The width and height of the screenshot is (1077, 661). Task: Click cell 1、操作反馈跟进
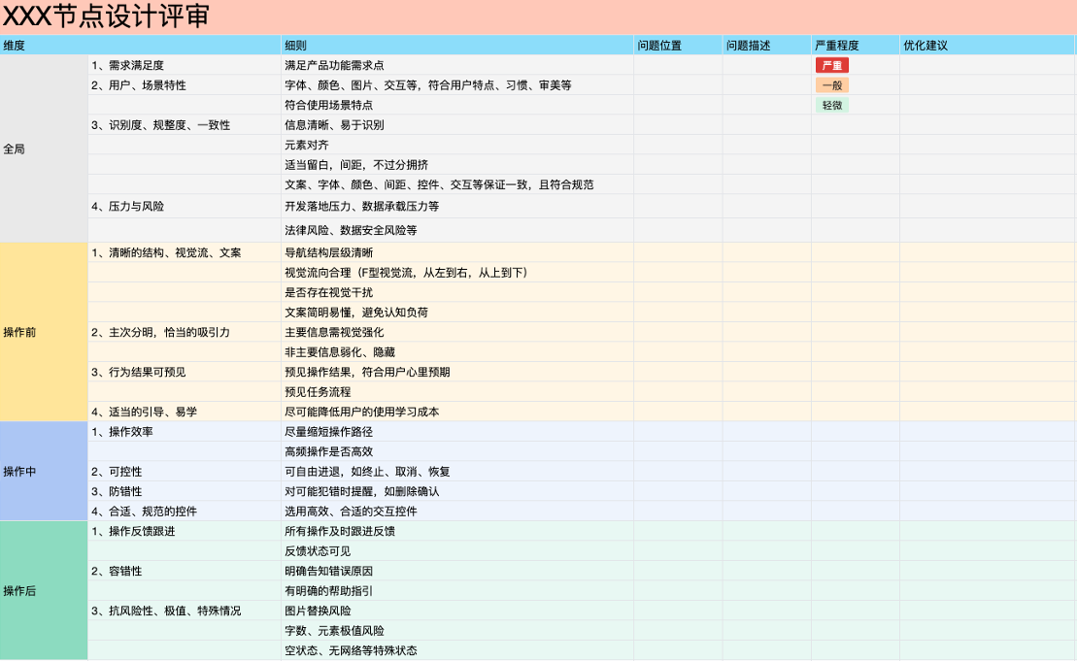pyautogui.click(x=185, y=531)
